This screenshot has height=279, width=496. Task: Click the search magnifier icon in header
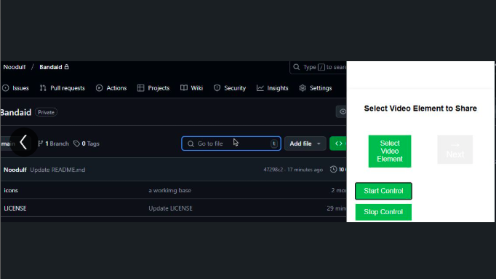(297, 67)
